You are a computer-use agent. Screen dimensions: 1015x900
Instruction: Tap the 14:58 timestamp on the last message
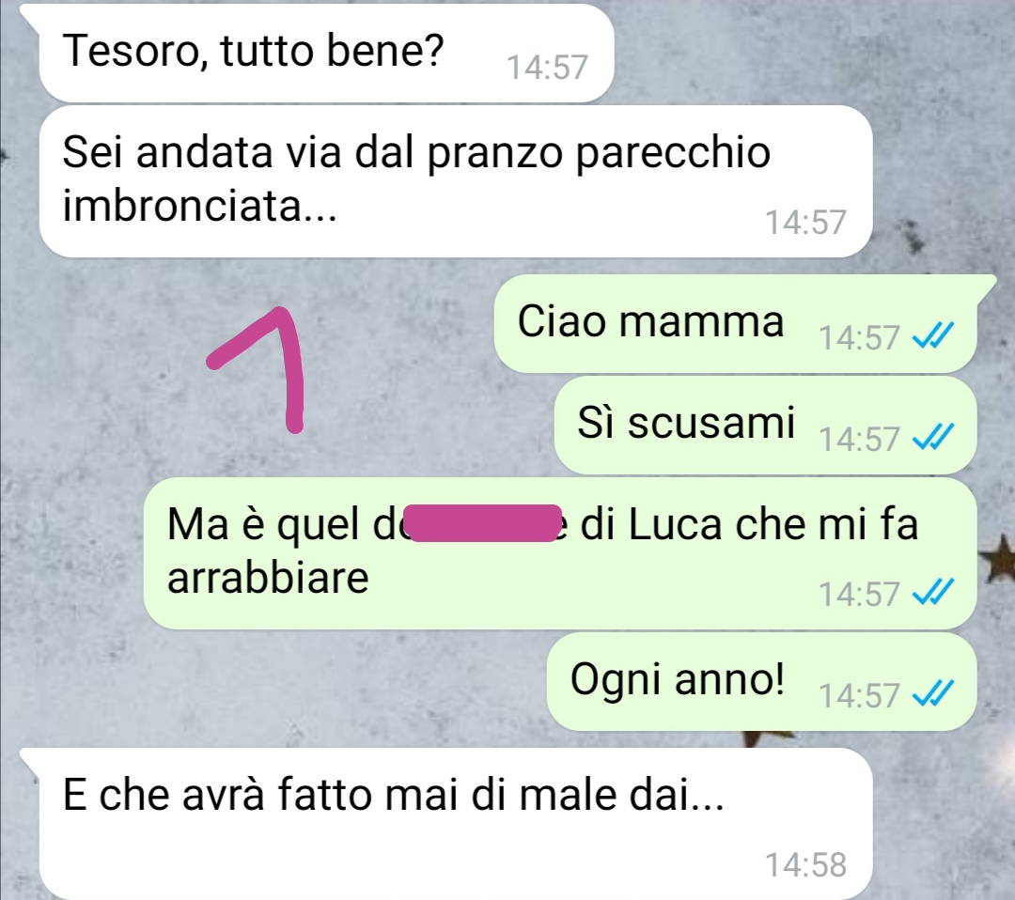[806, 864]
